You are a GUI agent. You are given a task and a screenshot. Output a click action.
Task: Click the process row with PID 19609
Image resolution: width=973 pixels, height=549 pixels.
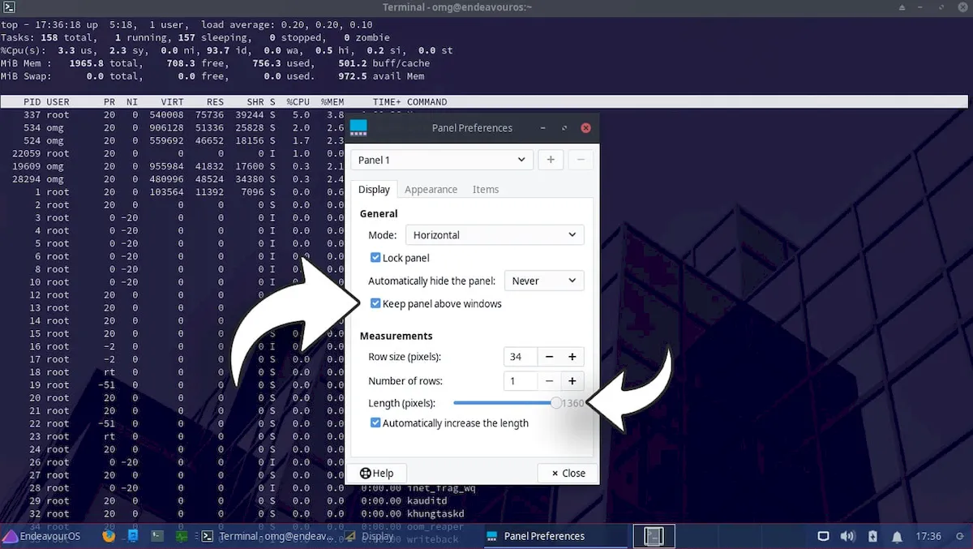[174, 166]
